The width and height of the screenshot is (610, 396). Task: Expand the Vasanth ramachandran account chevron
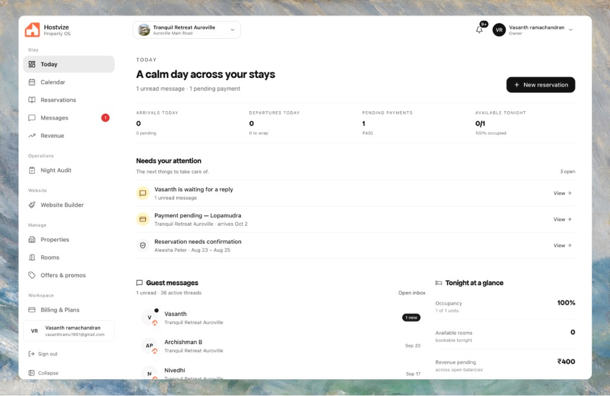pos(571,30)
